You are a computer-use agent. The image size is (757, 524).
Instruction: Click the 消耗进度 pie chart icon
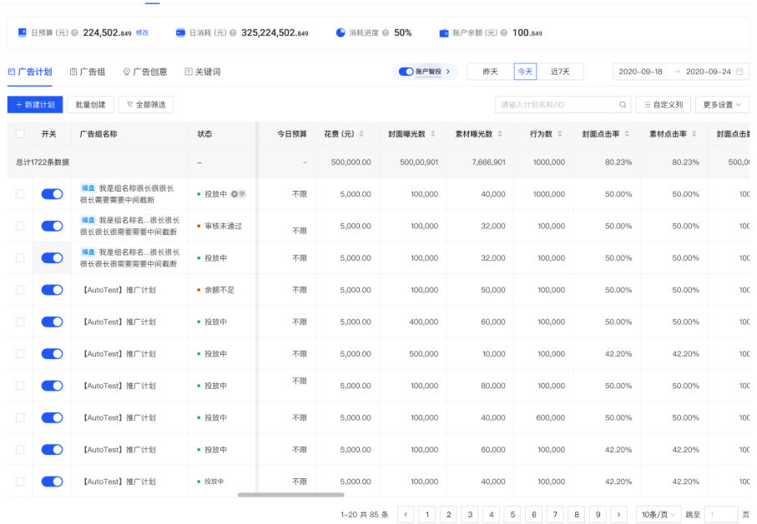(341, 32)
